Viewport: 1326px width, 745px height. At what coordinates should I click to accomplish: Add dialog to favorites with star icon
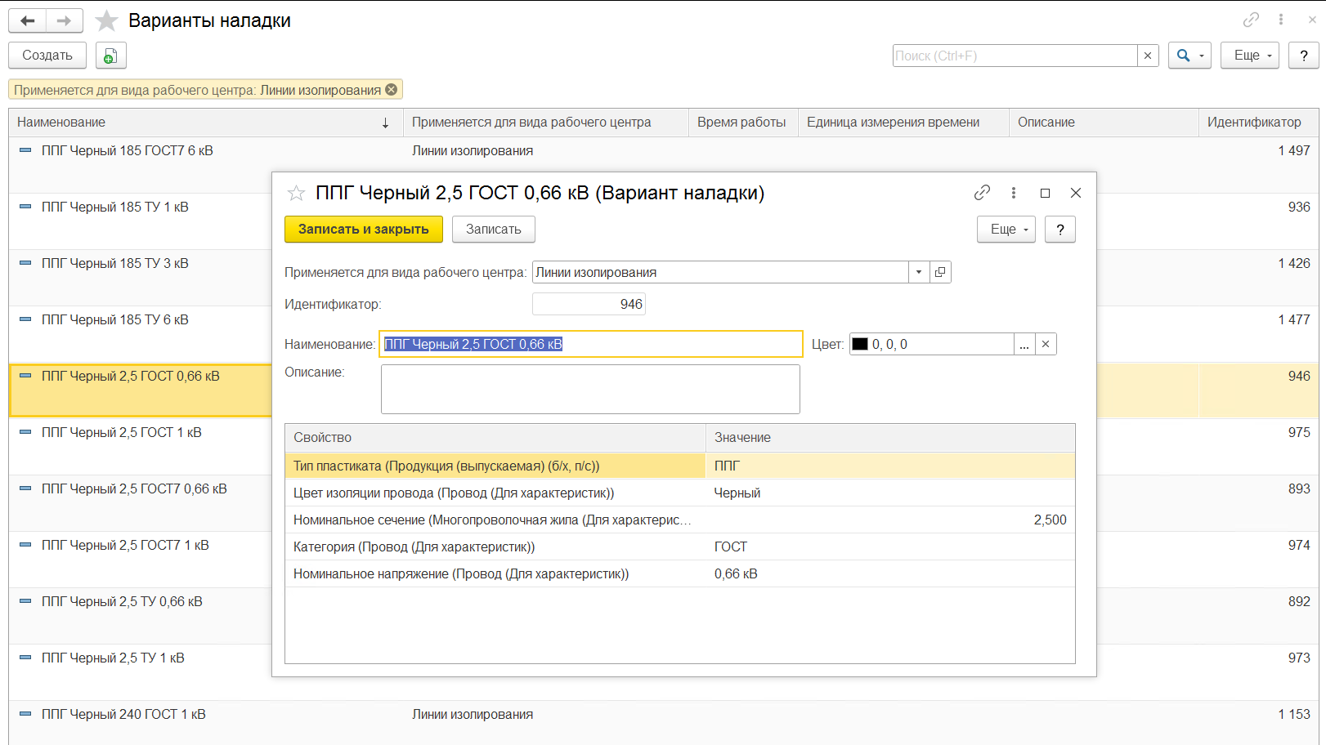(x=296, y=194)
